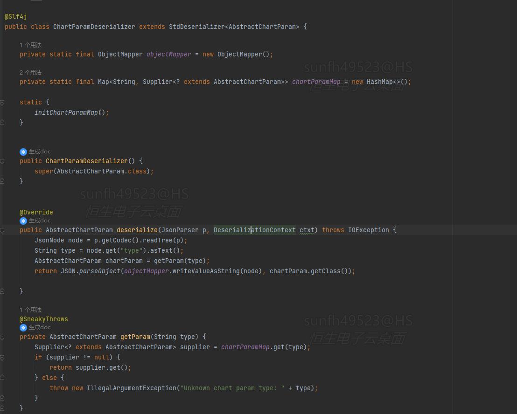Collapse the static initializer block fold marker
The image size is (517, 414).
(2, 103)
